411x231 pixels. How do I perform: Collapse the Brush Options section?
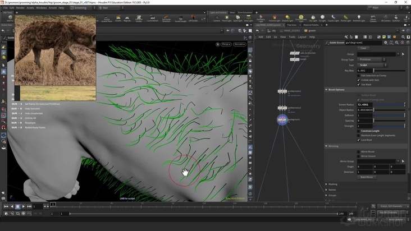pos(337,90)
